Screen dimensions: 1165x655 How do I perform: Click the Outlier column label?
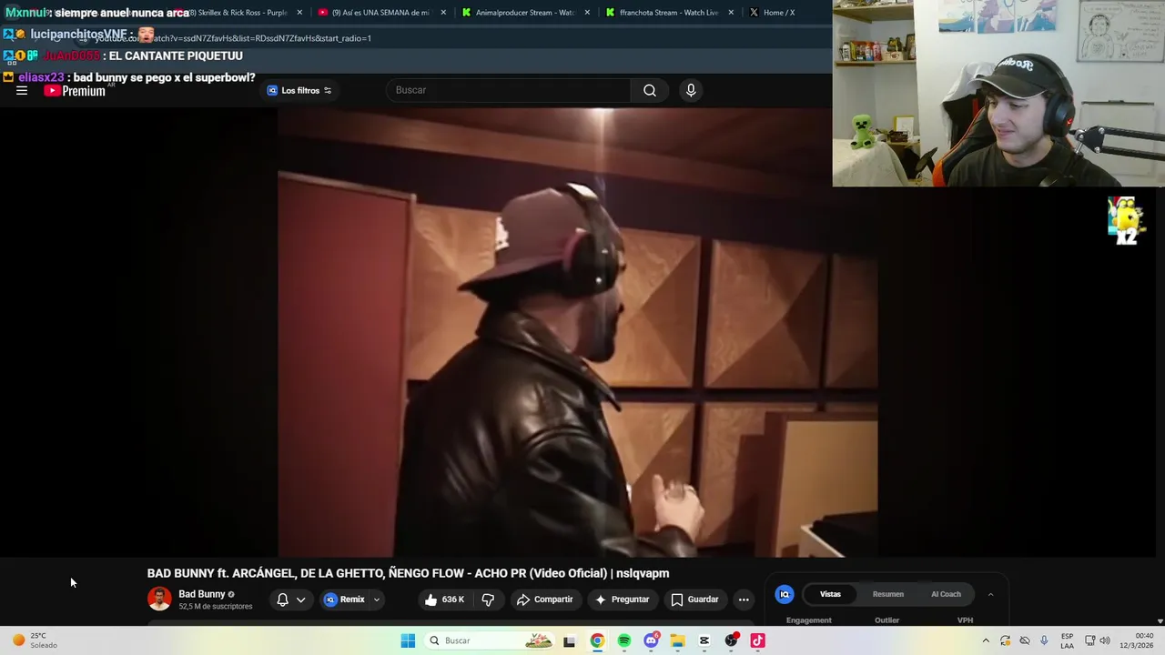(887, 620)
